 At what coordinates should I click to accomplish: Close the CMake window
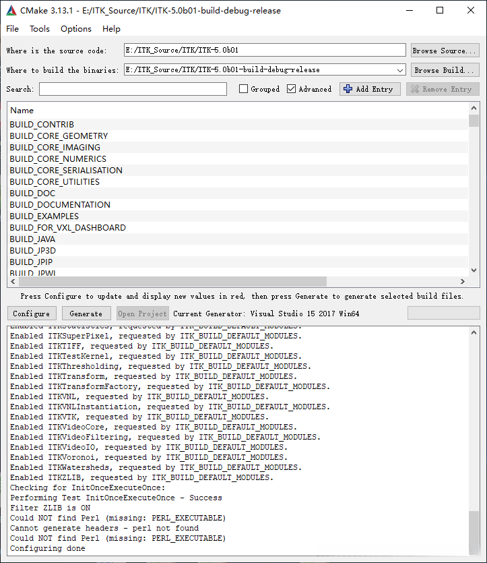click(471, 10)
